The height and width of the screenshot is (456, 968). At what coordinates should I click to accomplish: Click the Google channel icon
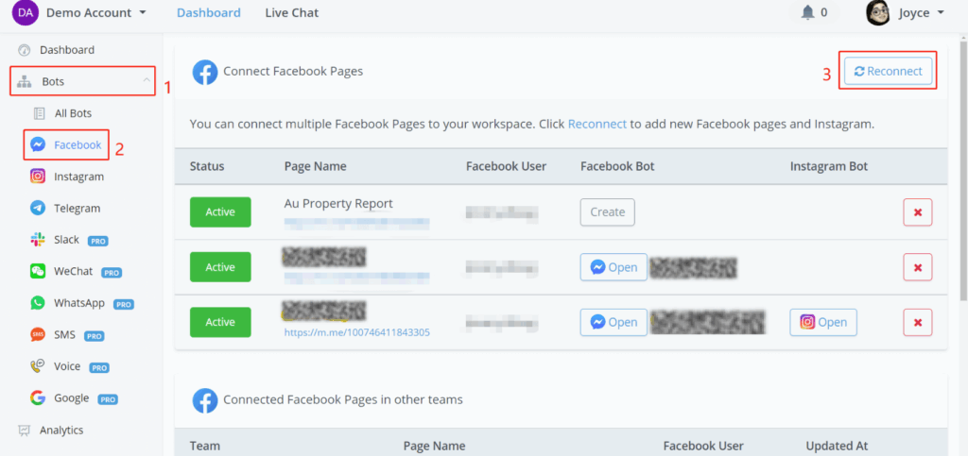(x=38, y=398)
